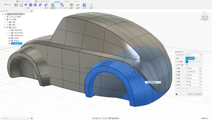This screenshot has width=212, height=120.
Task: Choose the Cylinder form primitive icon
Action: 30,5
